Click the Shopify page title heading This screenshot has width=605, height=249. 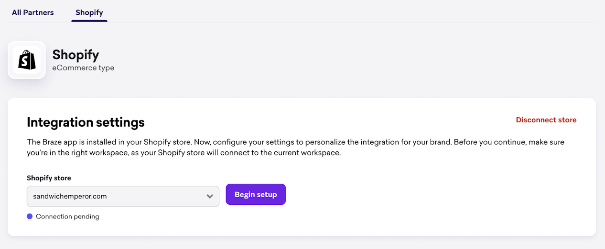tap(76, 55)
